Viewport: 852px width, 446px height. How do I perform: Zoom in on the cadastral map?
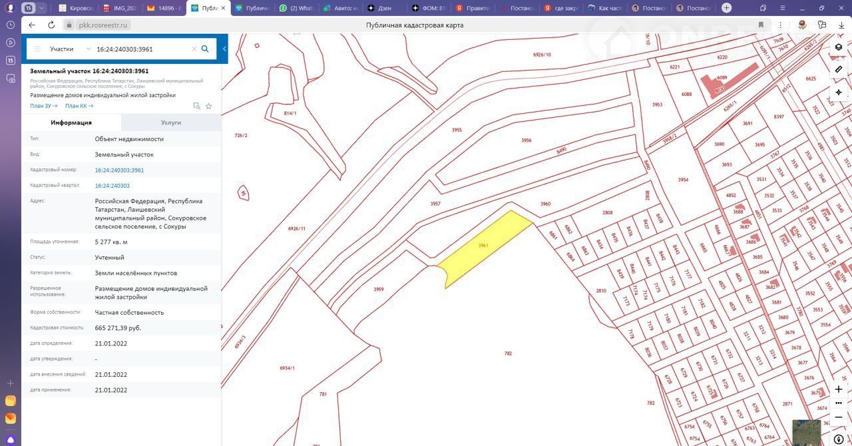click(839, 389)
